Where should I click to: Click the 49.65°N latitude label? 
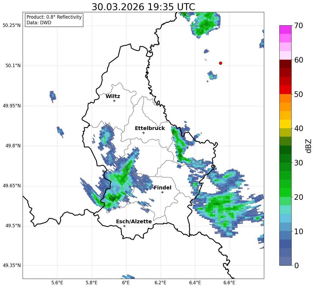pos(12,186)
